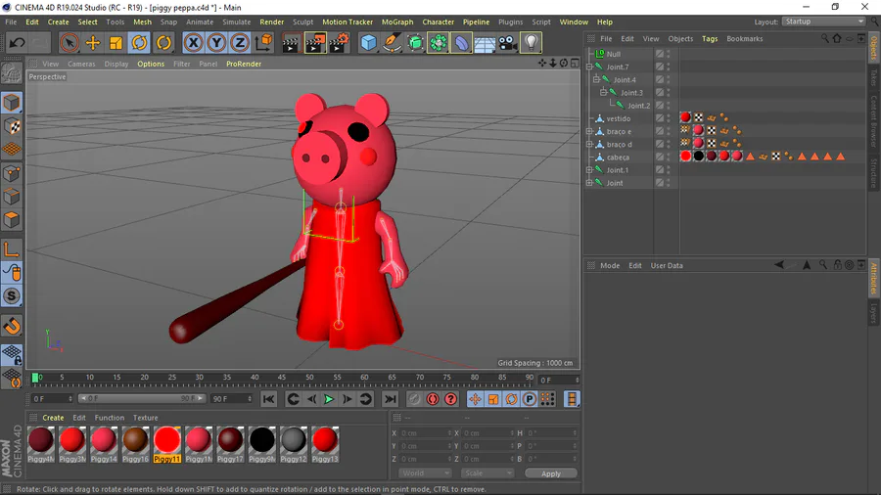Toggle the cabeça layer checkbox
881x495 pixels.
(660, 157)
